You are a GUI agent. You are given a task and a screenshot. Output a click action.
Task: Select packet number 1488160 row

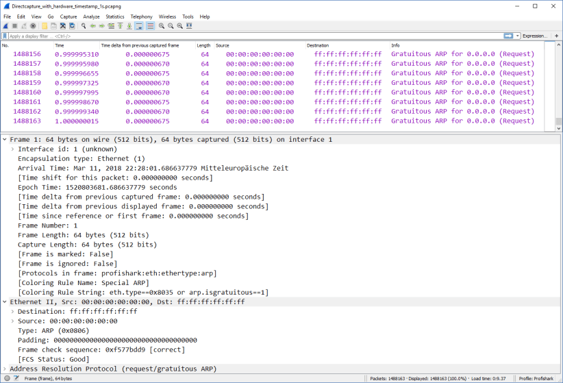pyautogui.click(x=273, y=92)
